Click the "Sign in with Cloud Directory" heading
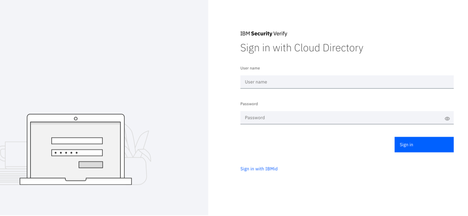 (x=302, y=48)
